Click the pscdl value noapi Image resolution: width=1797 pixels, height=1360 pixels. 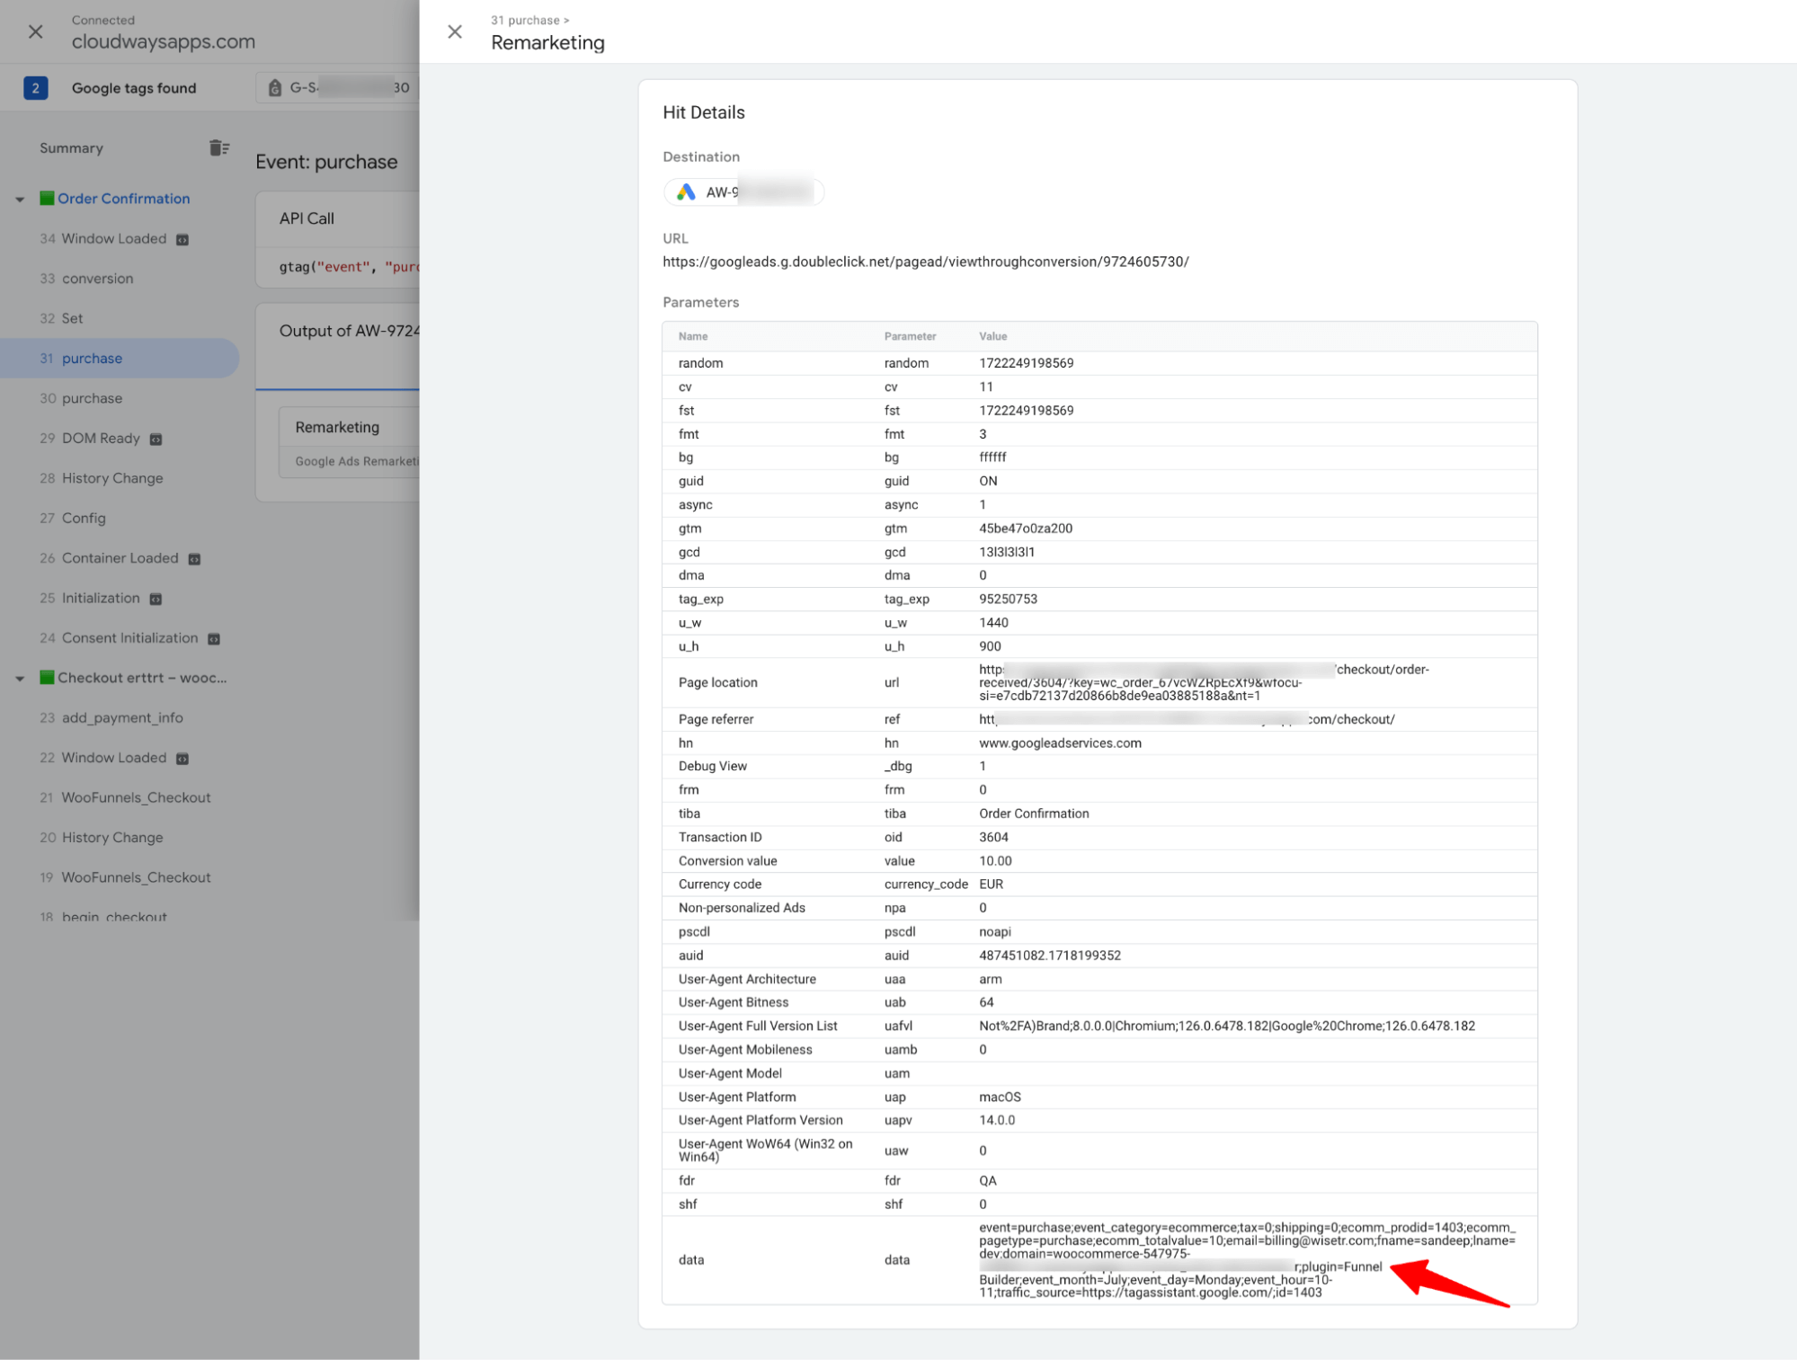click(994, 932)
